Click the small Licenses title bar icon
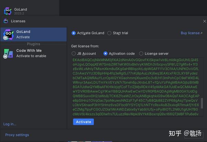The image size is (207, 142). pos(6,21)
